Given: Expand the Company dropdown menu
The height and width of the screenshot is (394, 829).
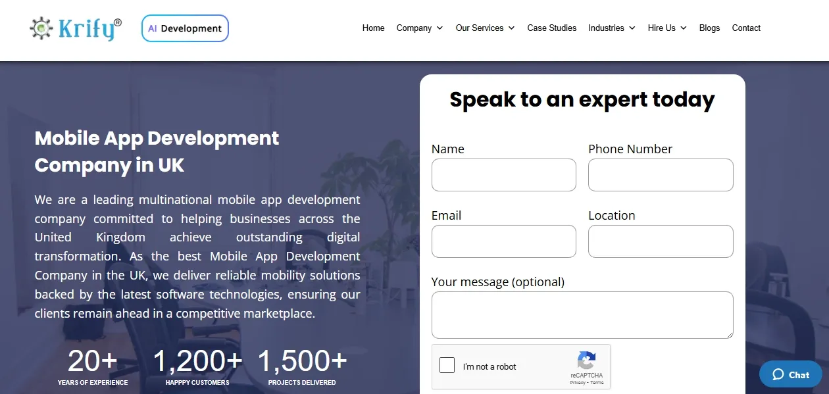Looking at the screenshot, I should click(419, 28).
